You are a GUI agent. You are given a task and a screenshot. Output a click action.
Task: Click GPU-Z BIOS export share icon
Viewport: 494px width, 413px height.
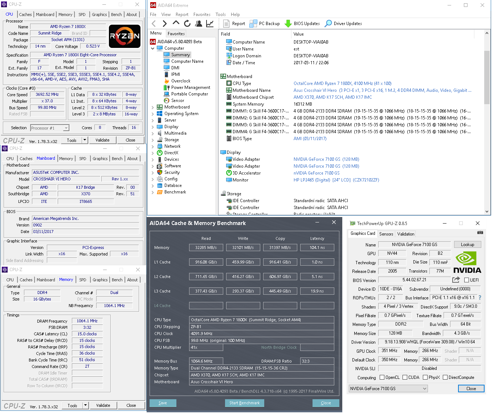(456, 280)
